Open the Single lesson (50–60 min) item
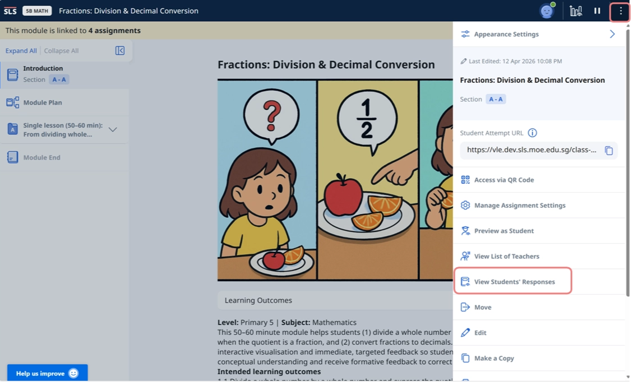The image size is (633, 382). pos(64,129)
